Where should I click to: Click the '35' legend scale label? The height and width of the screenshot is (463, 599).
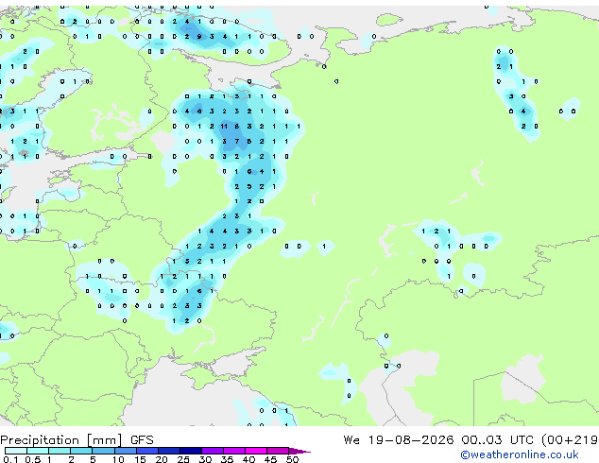[x=227, y=459]
